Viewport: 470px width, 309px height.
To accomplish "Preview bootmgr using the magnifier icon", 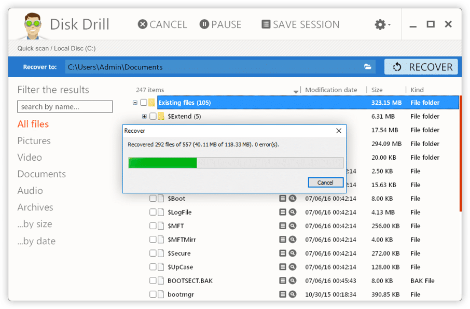I will pos(293,294).
